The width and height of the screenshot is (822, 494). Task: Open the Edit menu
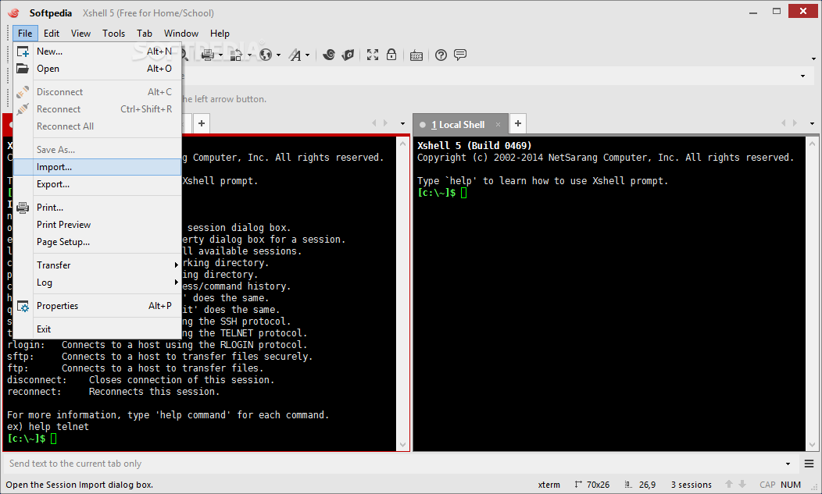(52, 33)
